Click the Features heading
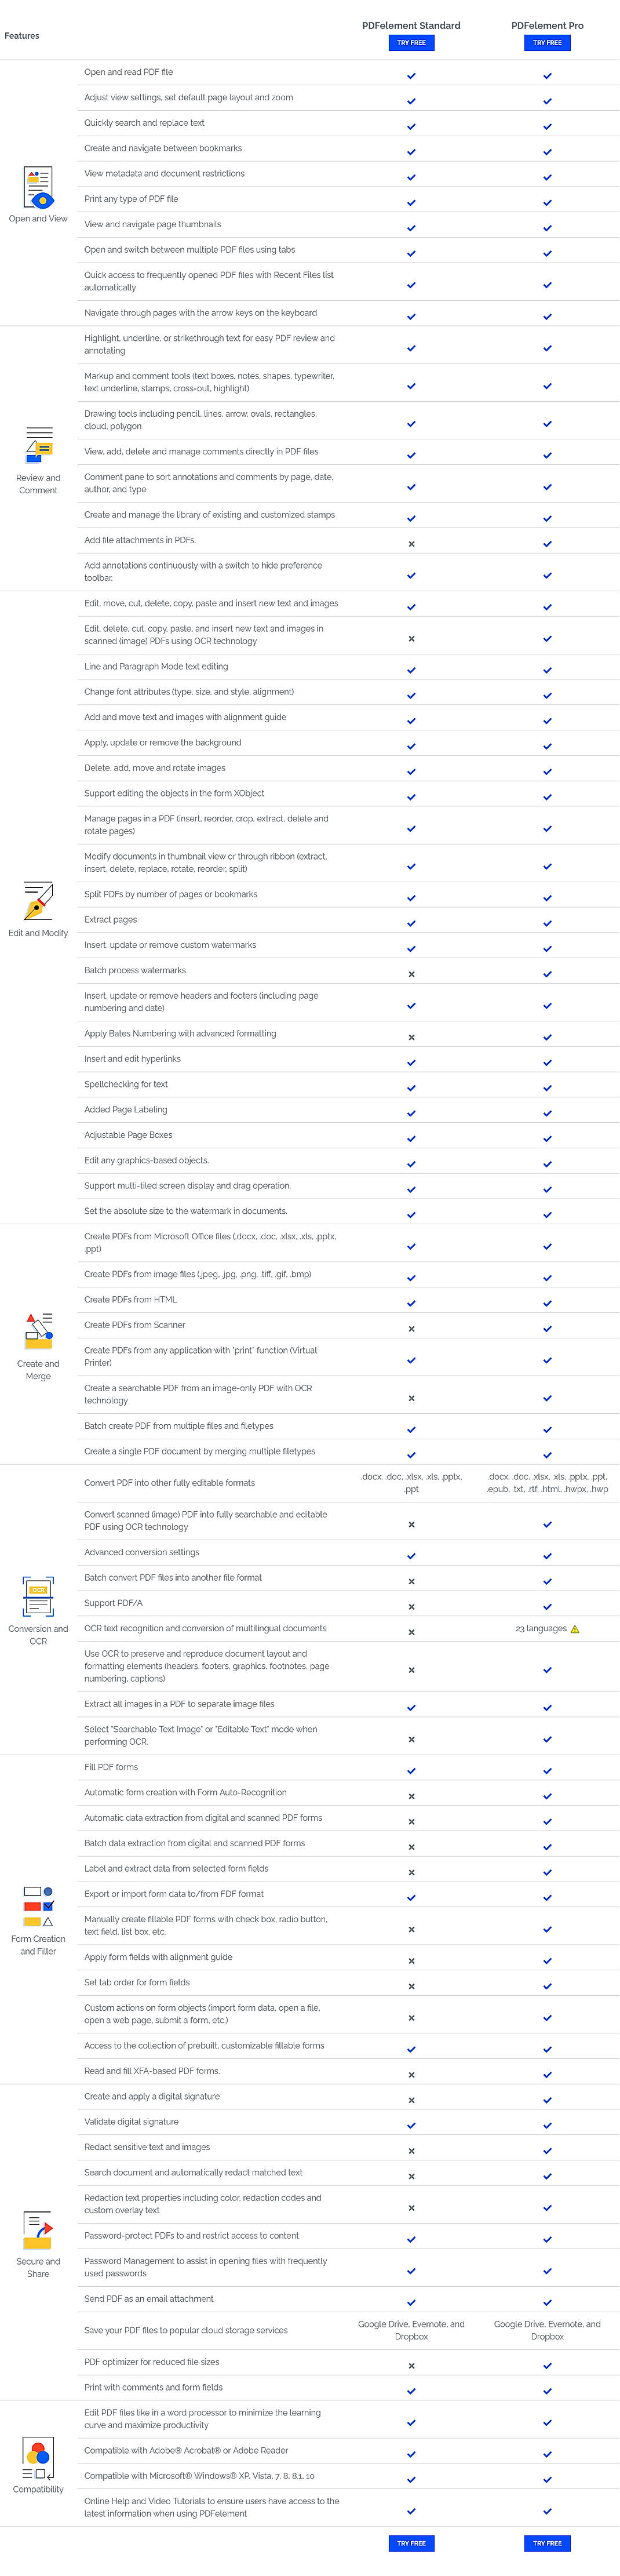 pos(22,35)
